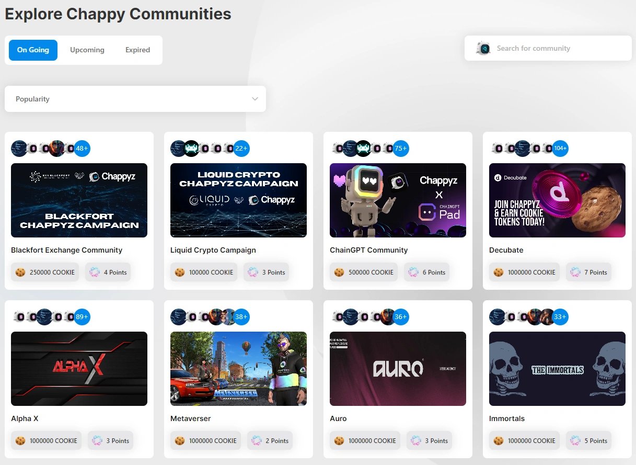Click the cookie icon on ChainGPT card
636x465 pixels.
(339, 272)
